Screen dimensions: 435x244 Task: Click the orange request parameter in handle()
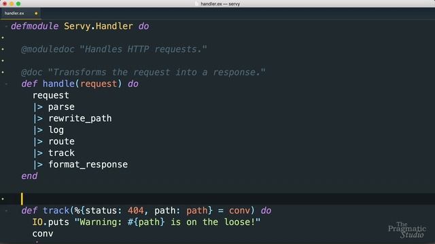coord(99,84)
